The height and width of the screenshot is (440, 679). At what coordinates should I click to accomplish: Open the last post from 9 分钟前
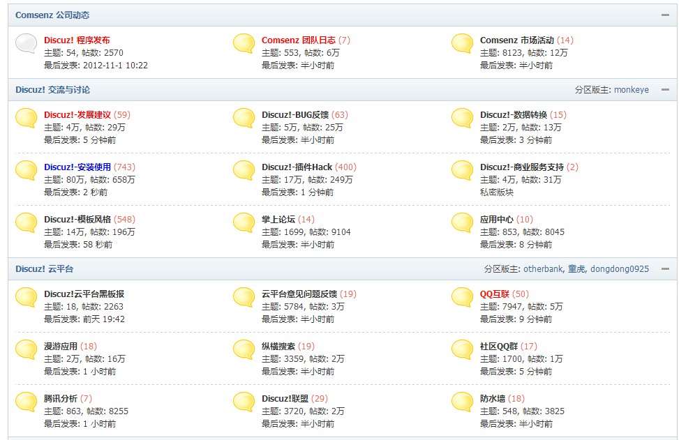click(x=535, y=319)
